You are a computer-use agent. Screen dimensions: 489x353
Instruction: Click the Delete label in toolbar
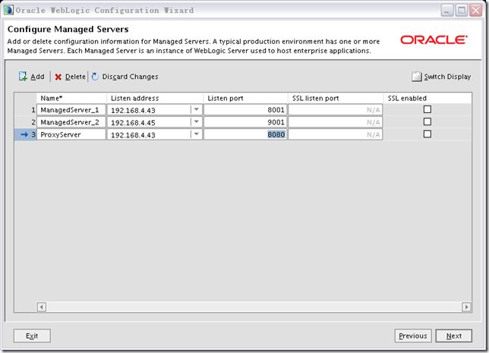tap(75, 77)
